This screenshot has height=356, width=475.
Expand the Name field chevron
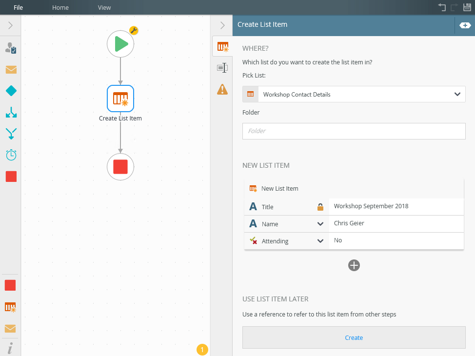click(320, 224)
